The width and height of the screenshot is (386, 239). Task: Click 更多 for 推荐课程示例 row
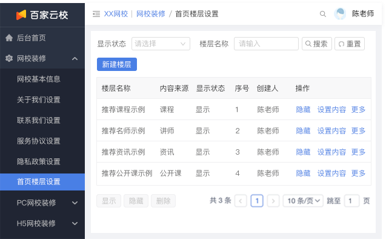(x=358, y=109)
